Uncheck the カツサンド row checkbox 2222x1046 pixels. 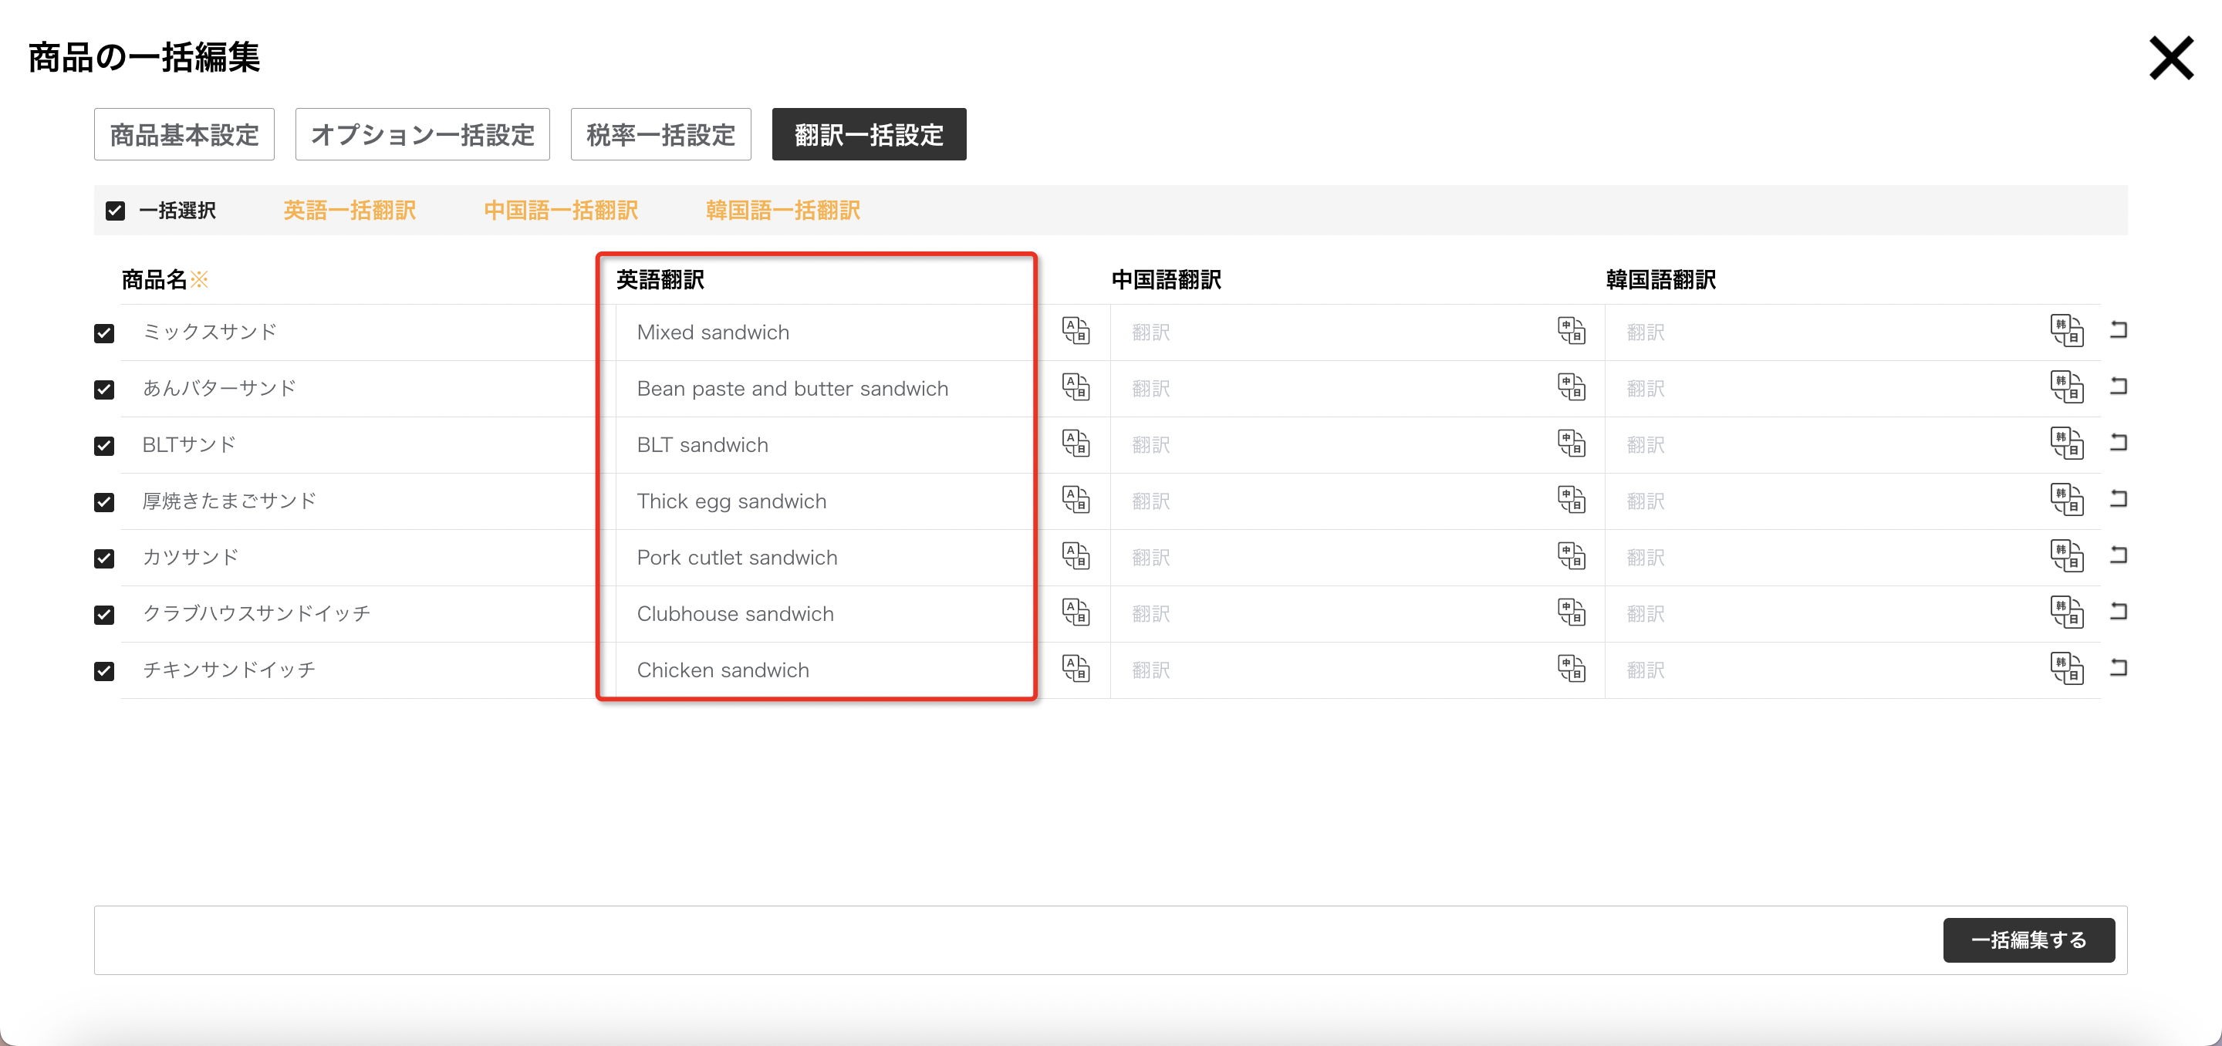coord(104,558)
